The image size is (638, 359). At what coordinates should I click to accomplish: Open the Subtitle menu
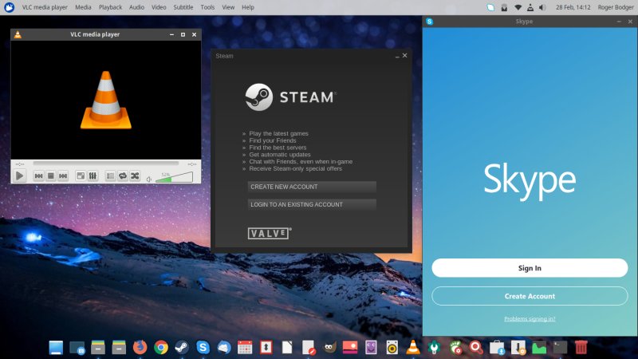183,7
